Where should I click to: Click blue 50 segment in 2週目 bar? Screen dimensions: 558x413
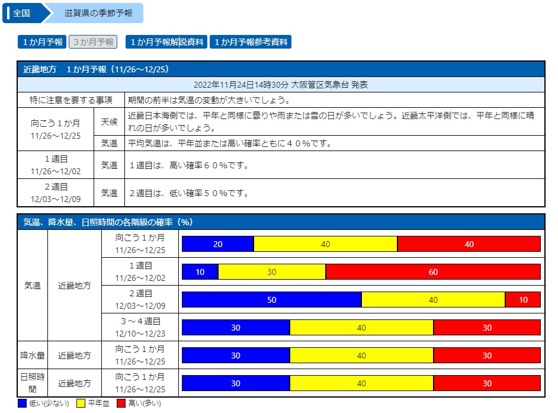(271, 300)
